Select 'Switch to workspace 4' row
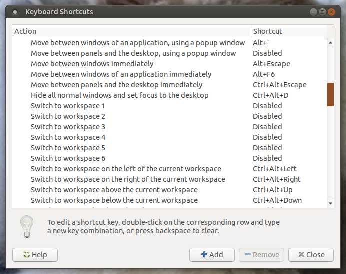346x274 pixels. click(x=169, y=137)
